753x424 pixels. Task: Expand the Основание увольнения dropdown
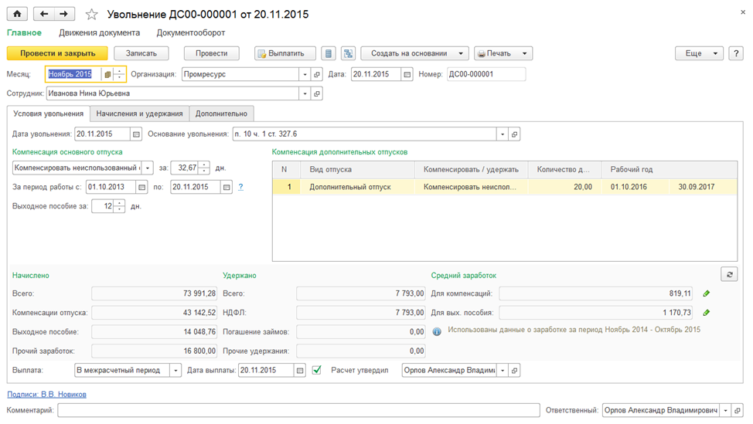503,134
